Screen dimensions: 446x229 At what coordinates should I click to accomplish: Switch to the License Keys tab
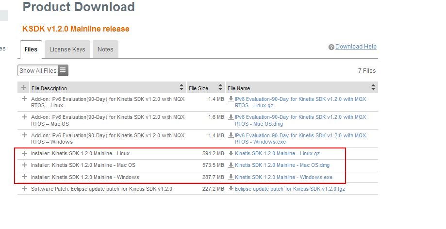tap(67, 49)
